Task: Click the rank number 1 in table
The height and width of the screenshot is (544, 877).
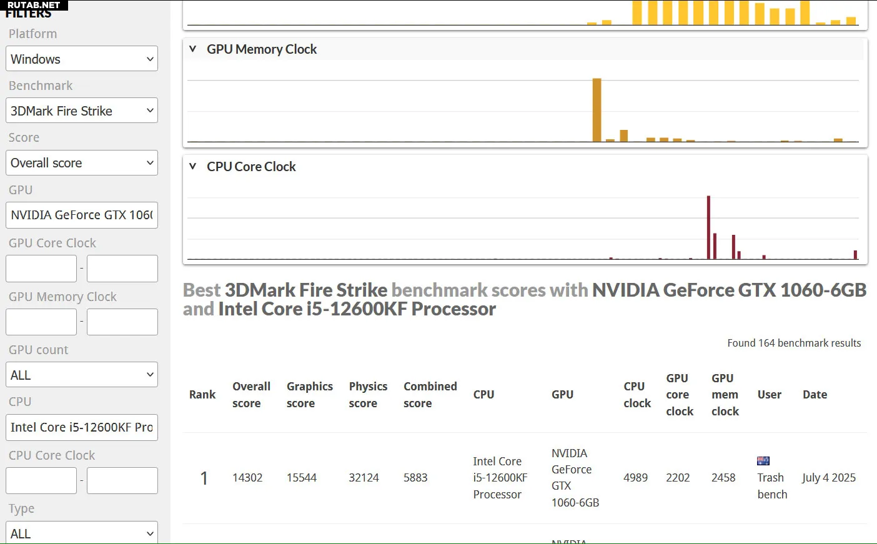Action: (204, 478)
